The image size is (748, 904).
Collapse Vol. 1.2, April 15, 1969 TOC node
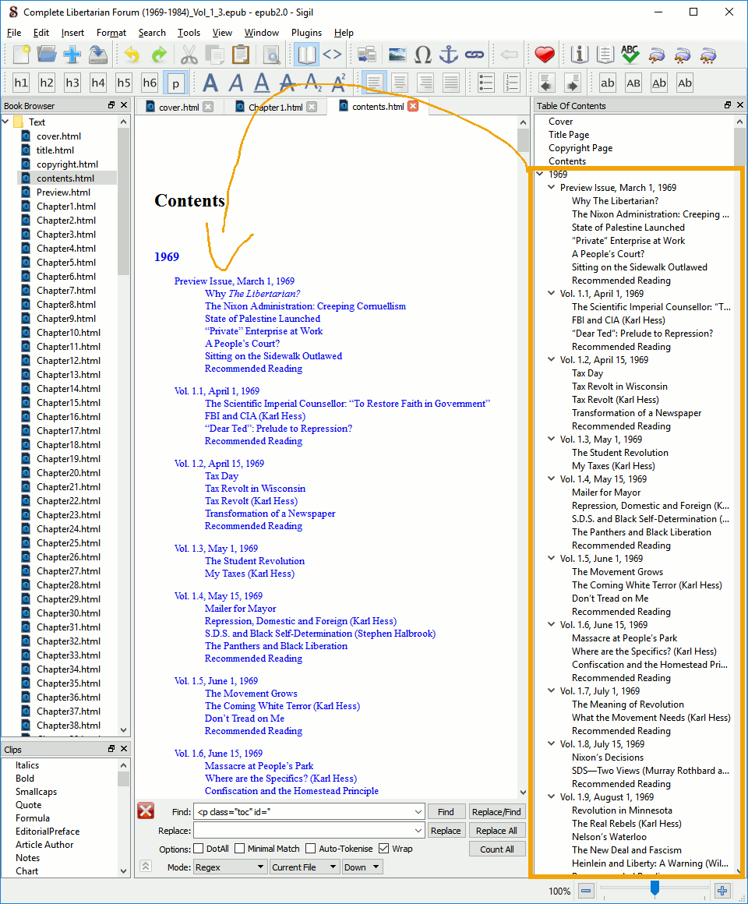552,359
